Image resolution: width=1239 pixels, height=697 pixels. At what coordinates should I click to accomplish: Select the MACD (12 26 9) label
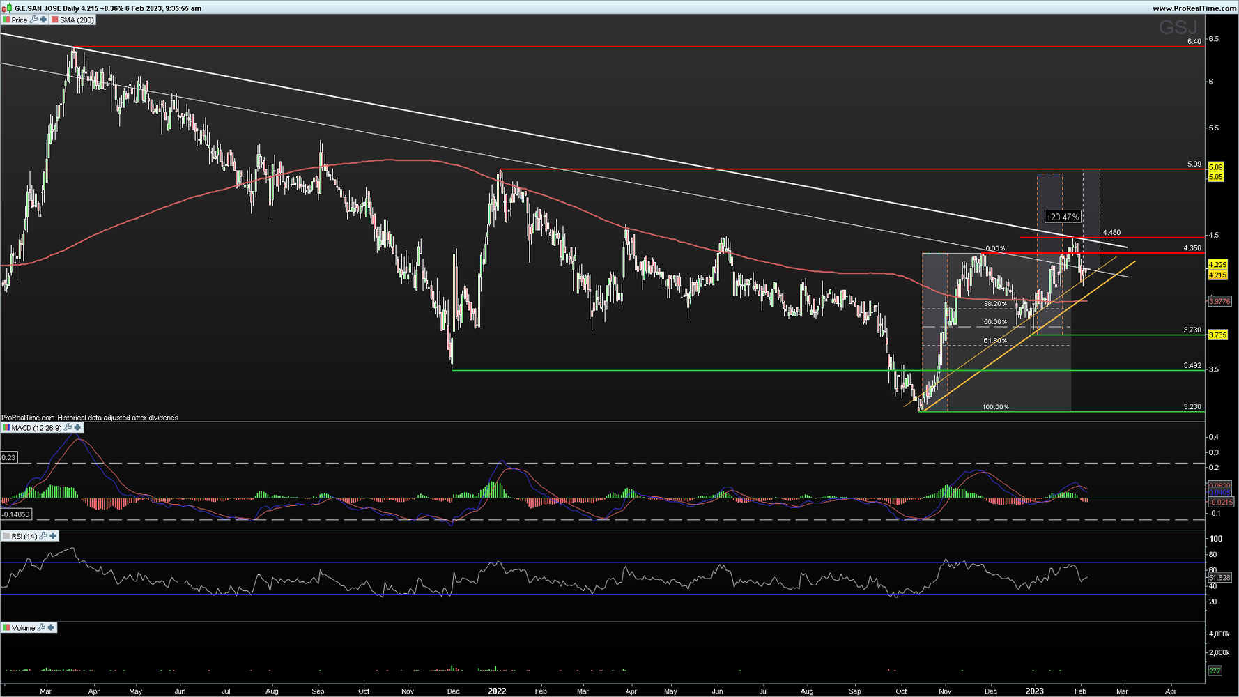[36, 428]
